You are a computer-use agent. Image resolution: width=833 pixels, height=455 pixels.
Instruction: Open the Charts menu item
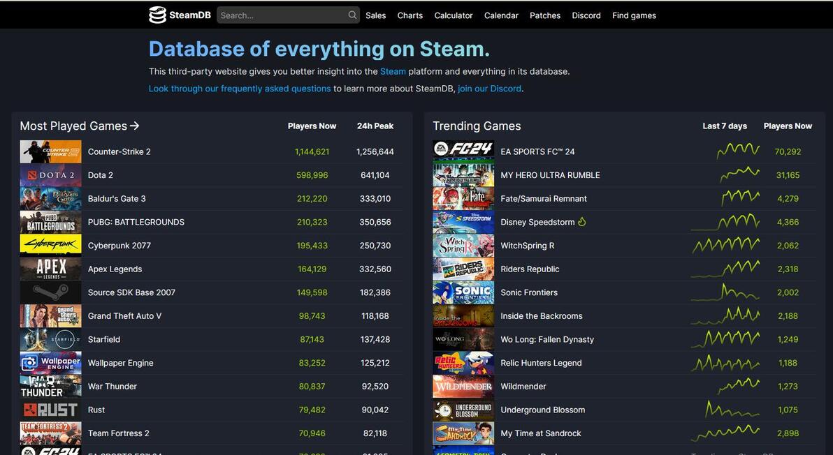(410, 15)
